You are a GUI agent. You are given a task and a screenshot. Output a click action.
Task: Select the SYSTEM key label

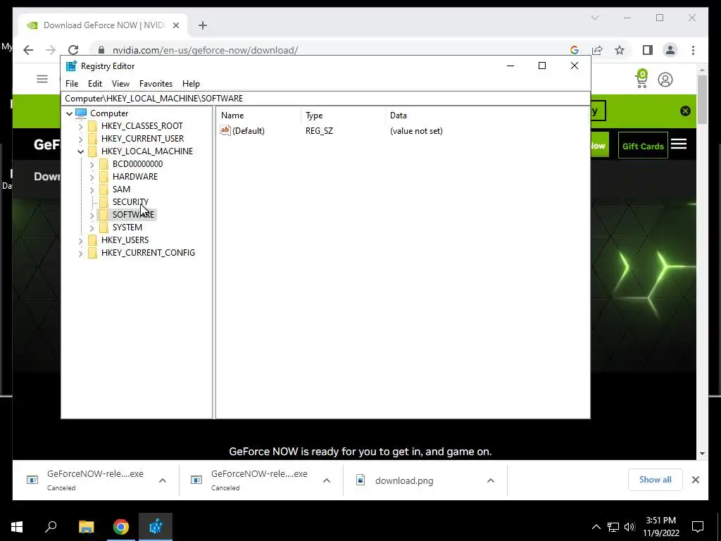coord(127,228)
